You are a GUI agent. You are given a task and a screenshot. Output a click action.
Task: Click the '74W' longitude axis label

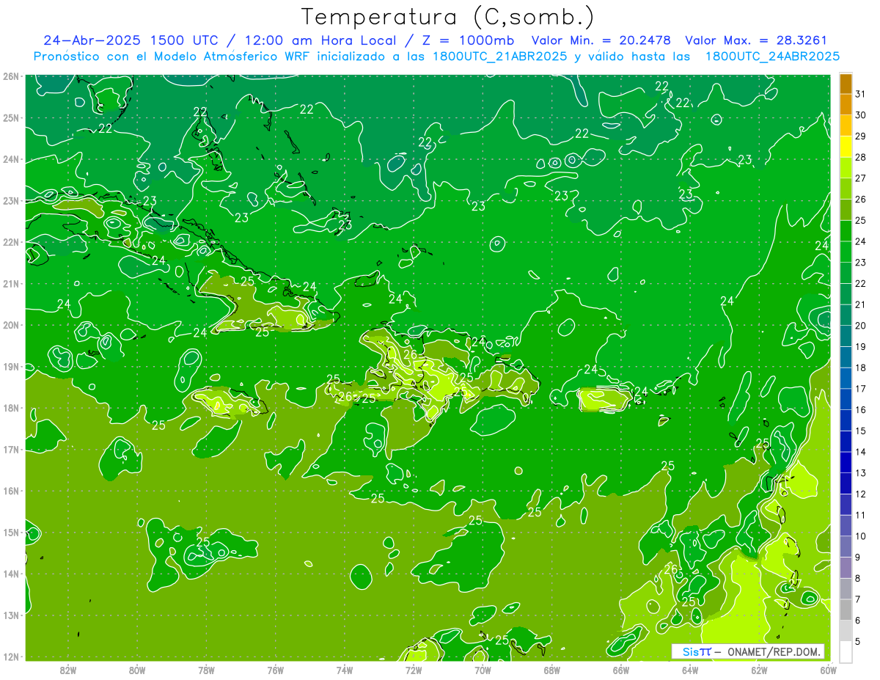click(x=345, y=670)
